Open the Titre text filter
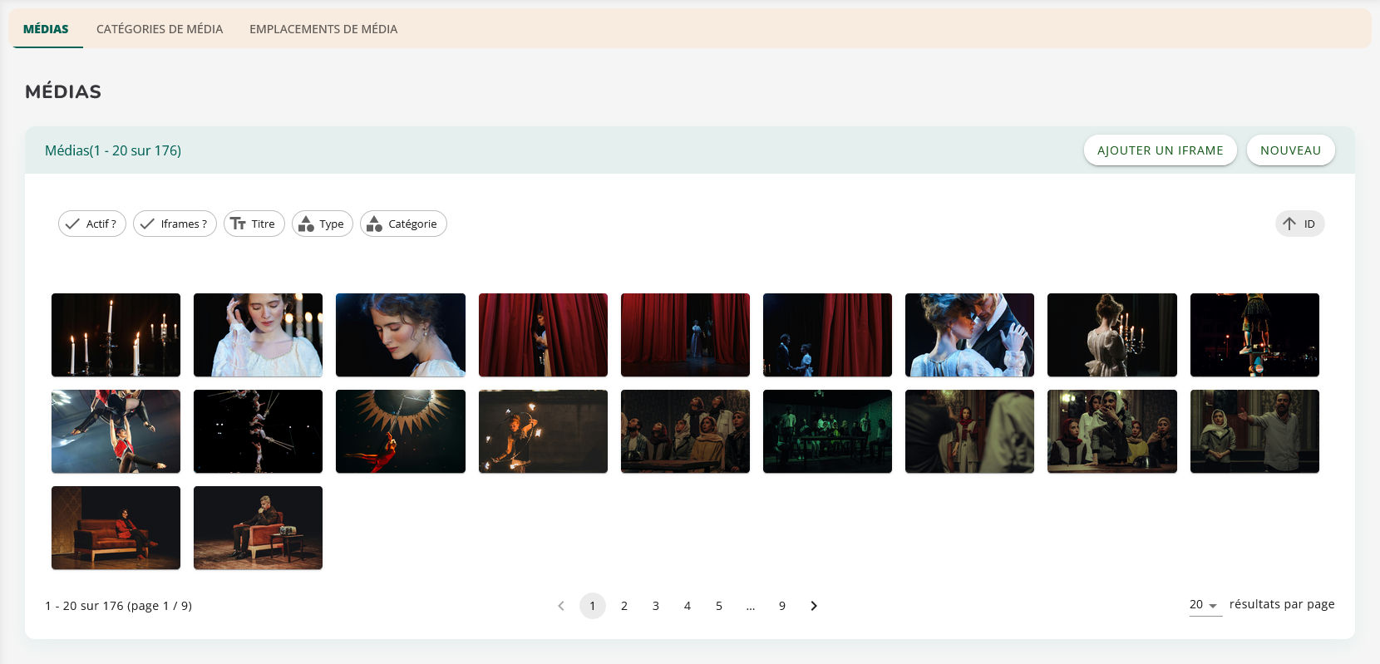This screenshot has height=664, width=1380. coord(254,224)
